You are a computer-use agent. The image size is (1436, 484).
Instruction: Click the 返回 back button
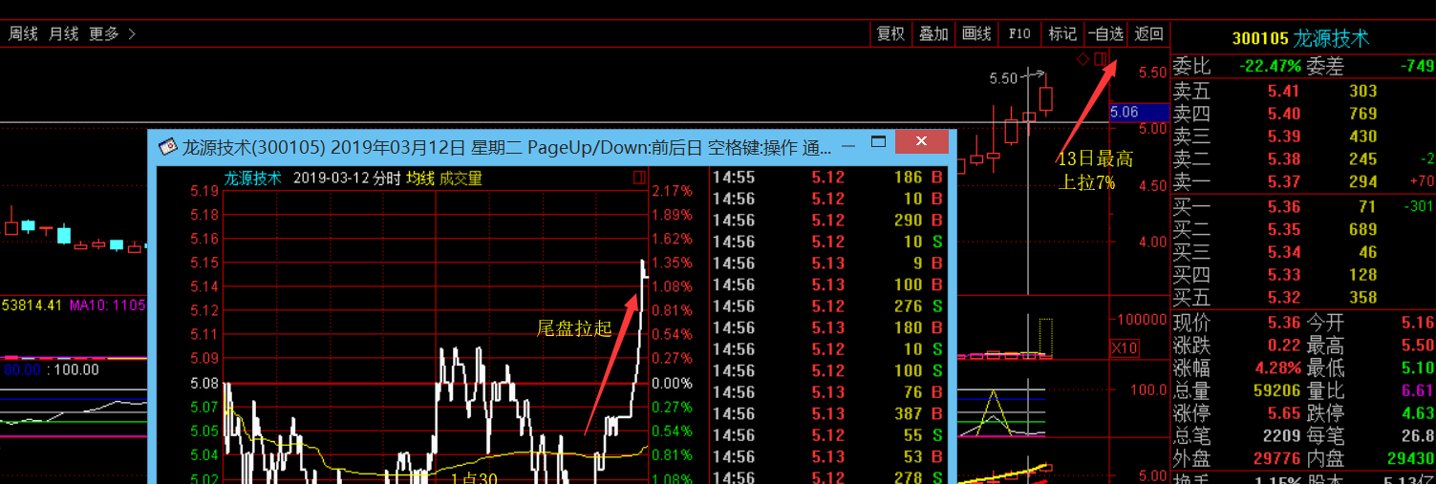tap(1148, 33)
